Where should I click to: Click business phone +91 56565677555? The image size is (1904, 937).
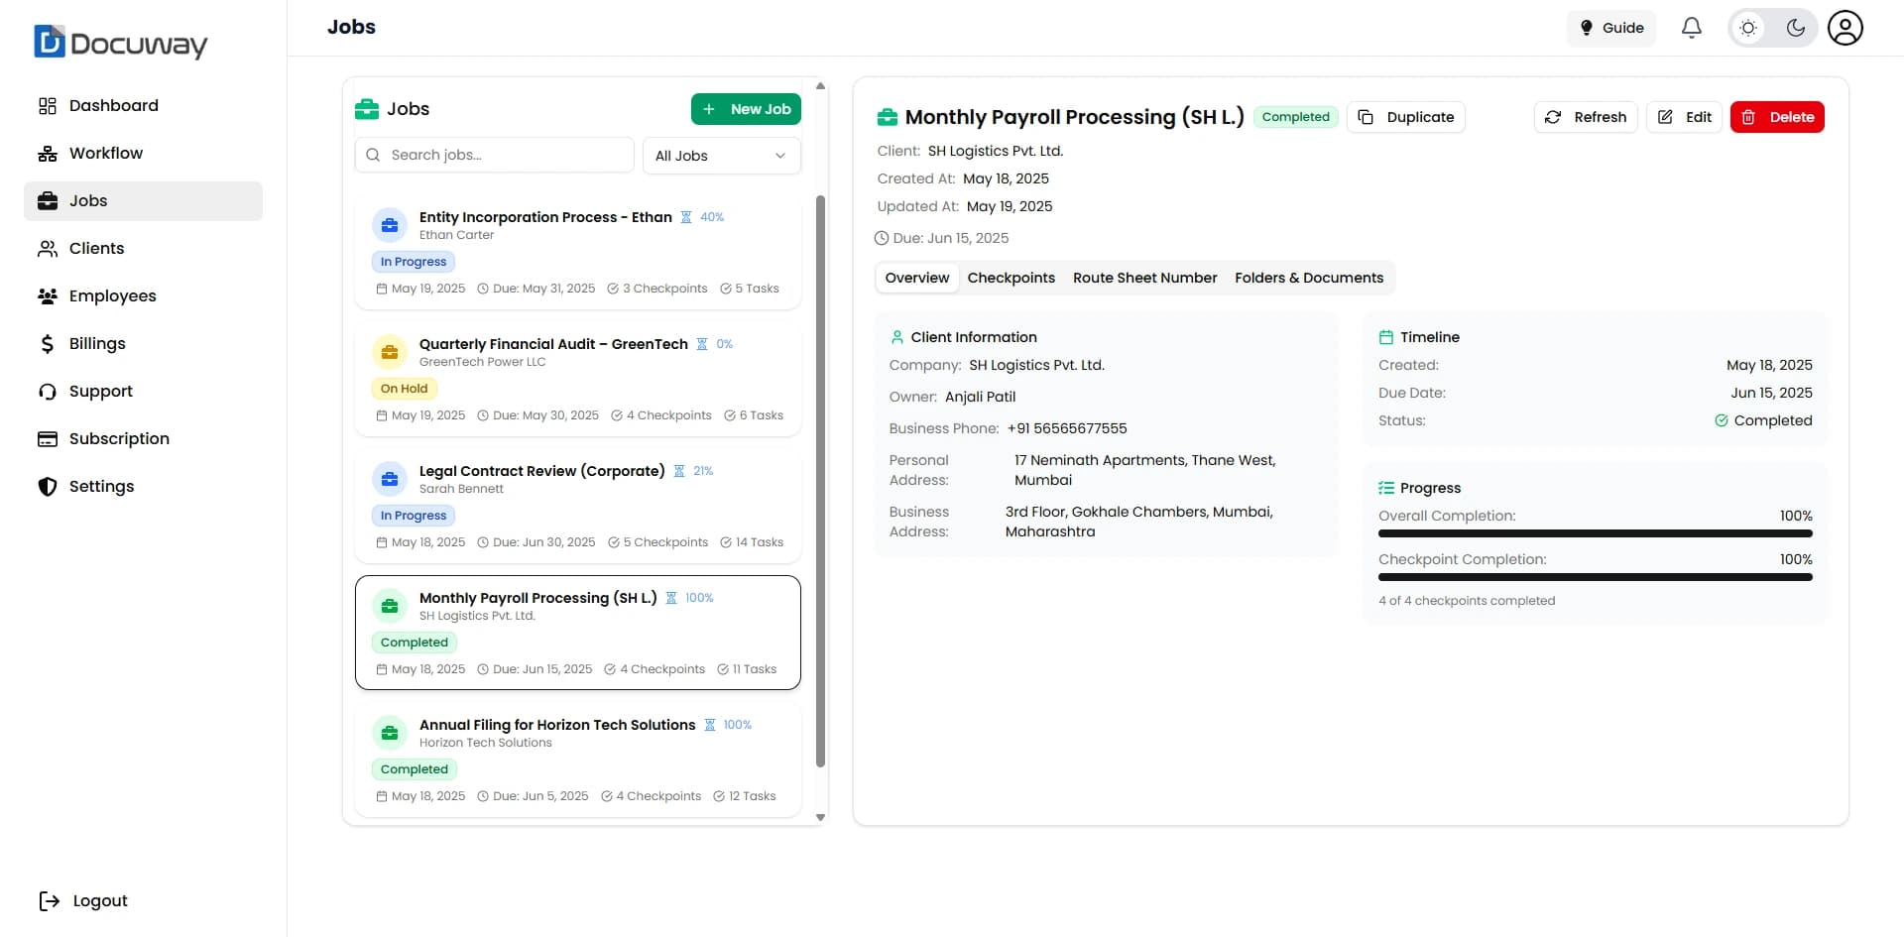click(x=1067, y=428)
